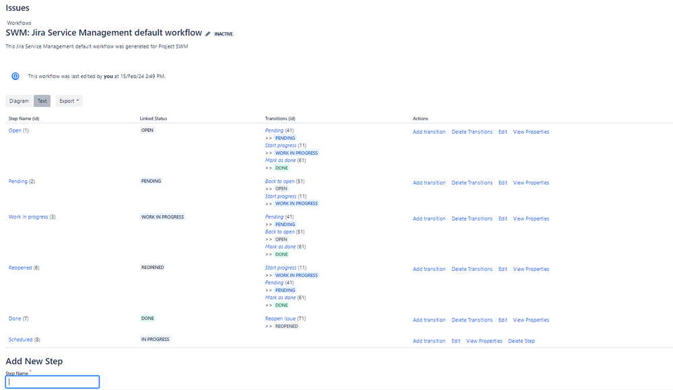Open the Work in progress (3) step
673x390 pixels.
click(28, 217)
